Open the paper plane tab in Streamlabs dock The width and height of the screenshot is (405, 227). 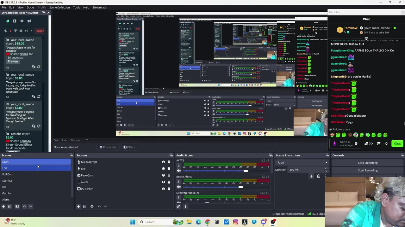coord(8,21)
